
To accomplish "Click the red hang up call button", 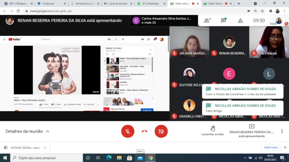I will pyautogui.click(x=144, y=131).
